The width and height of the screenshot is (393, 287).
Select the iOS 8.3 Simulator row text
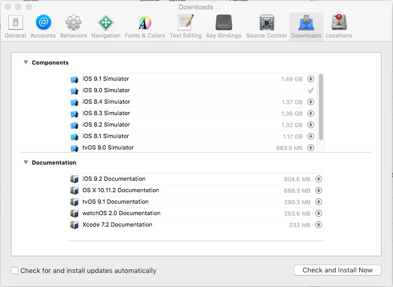[106, 114]
